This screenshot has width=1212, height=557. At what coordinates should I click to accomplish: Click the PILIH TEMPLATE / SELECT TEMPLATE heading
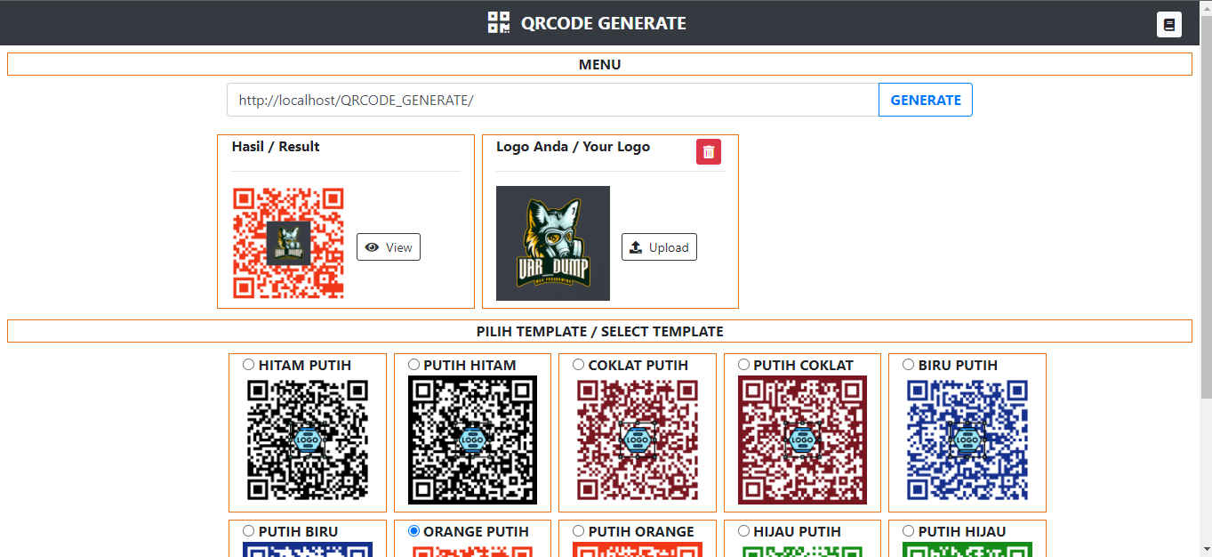[599, 331]
